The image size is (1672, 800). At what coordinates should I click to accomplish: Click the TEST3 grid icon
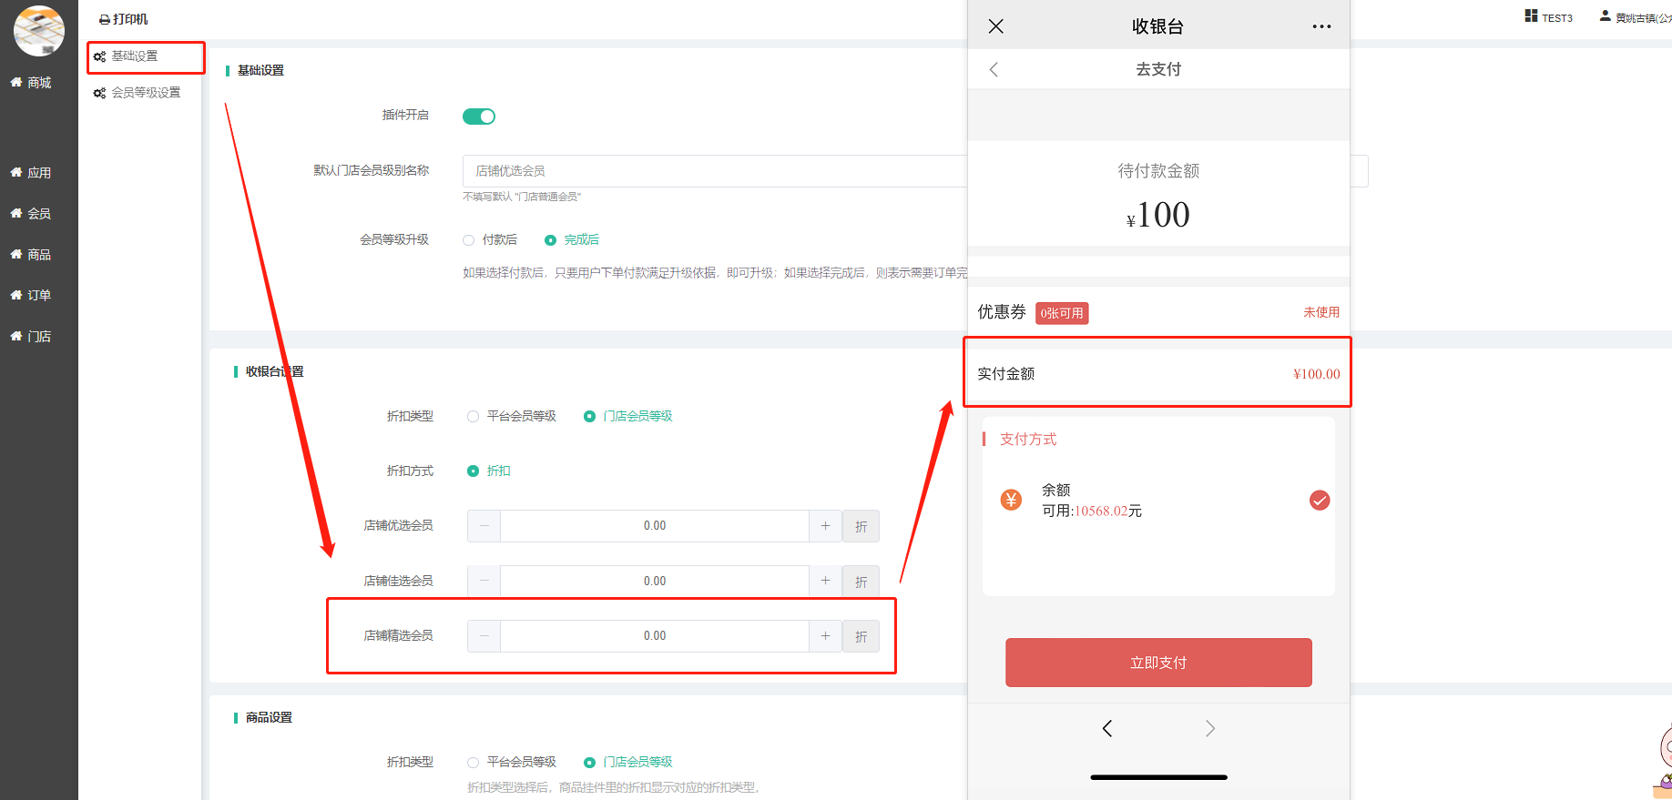click(x=1531, y=16)
